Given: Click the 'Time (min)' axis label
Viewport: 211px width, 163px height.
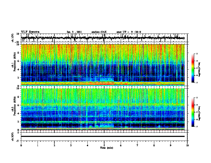Looking at the screenshot, I should tap(107, 148).
